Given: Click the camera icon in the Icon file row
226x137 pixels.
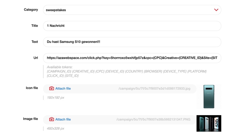Looking at the screenshot, I should 52,89.
